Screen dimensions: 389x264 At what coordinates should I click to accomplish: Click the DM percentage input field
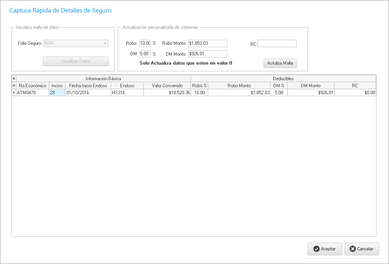pyautogui.click(x=145, y=54)
